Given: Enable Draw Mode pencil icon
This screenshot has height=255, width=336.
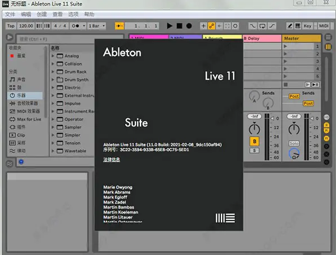Looking at the screenshot, I should click(290, 26).
